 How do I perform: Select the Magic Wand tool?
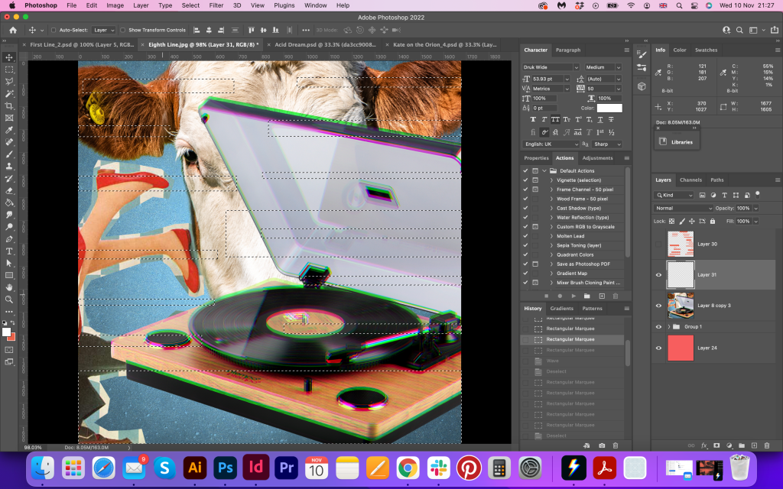(x=9, y=93)
